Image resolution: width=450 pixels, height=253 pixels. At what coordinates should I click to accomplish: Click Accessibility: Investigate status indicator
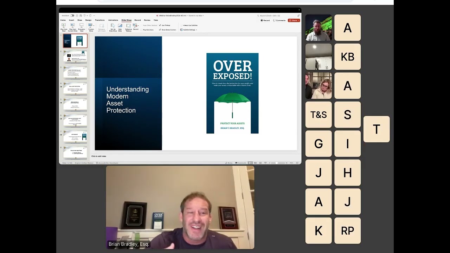tap(107, 163)
